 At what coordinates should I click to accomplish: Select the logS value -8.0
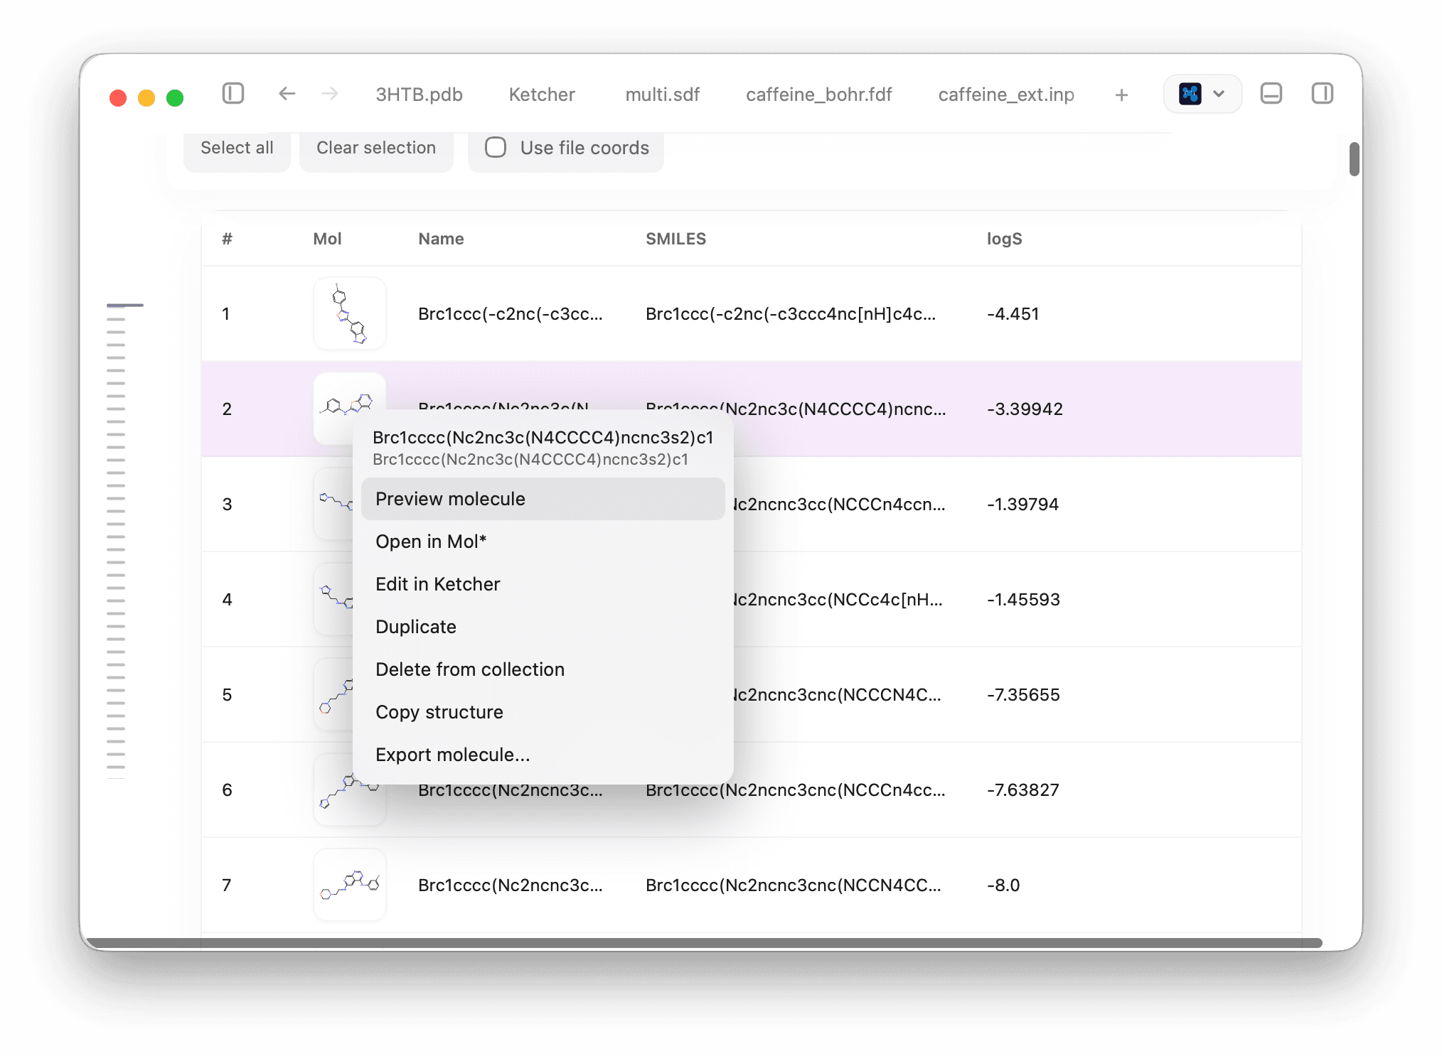(x=1003, y=885)
